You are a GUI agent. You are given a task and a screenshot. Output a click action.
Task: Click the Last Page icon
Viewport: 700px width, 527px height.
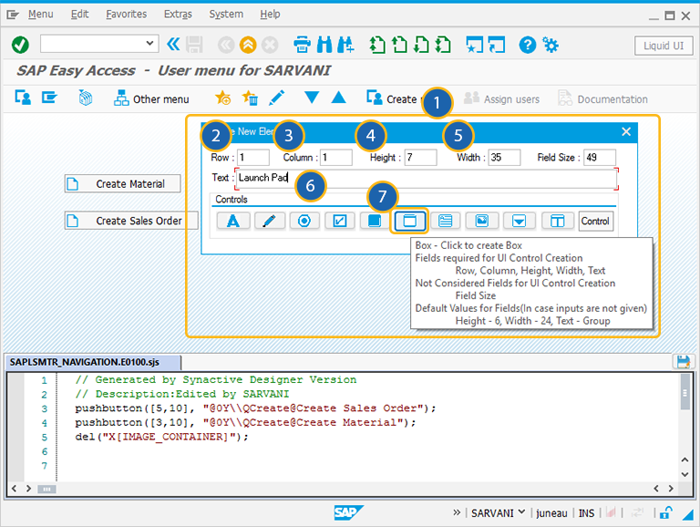[443, 45]
